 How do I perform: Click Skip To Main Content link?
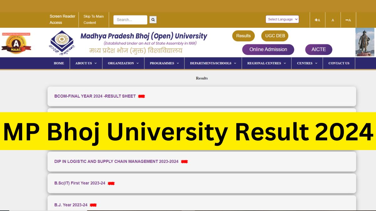click(93, 19)
